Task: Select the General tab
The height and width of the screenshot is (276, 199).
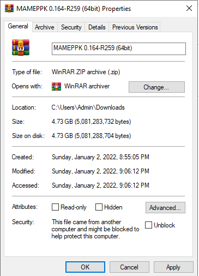Action: pyautogui.click(x=18, y=26)
